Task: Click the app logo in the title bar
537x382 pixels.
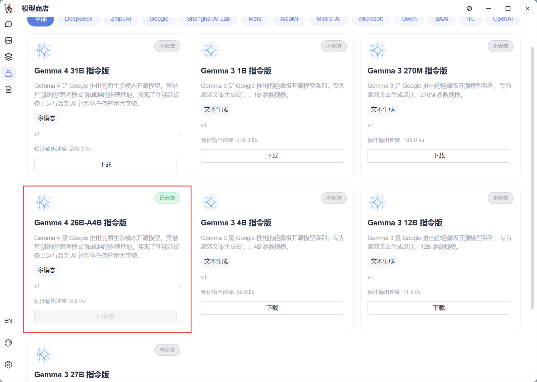Action: click(8, 8)
